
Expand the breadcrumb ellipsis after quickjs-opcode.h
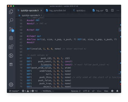[43, 16]
